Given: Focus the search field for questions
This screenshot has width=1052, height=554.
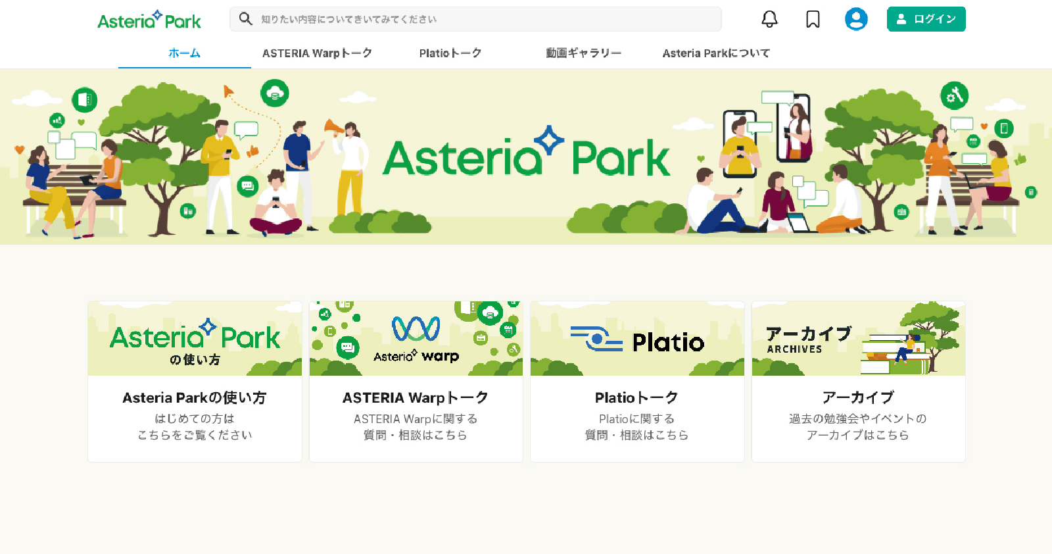Looking at the screenshot, I should 475,19.
